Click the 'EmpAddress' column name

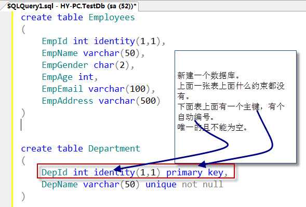coord(68,101)
